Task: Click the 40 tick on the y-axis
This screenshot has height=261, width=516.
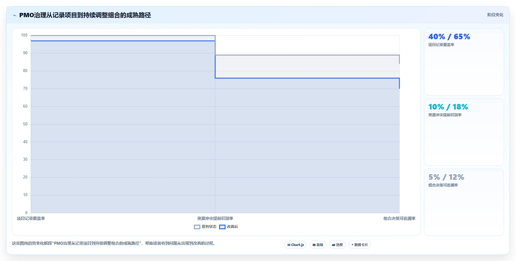Action: (25, 142)
